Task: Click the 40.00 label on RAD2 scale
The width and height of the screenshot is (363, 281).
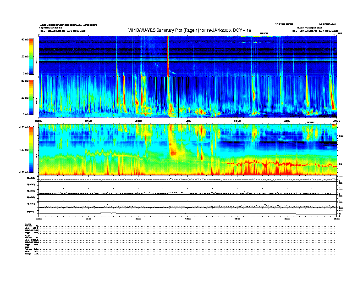Action: point(25,39)
